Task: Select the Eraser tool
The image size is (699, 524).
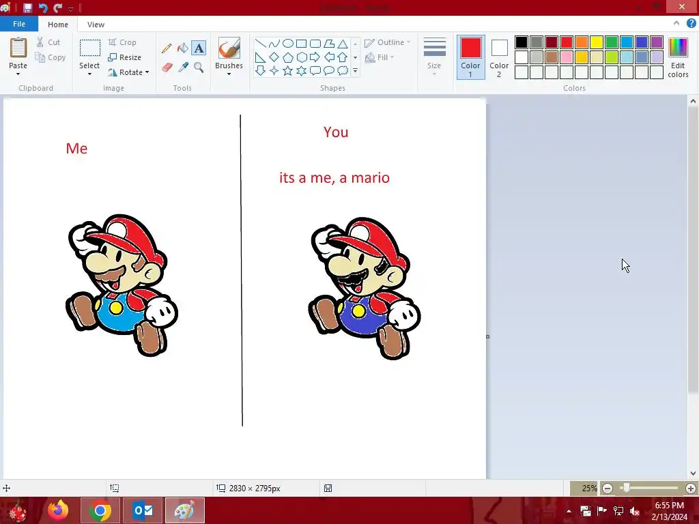Action: (x=167, y=68)
